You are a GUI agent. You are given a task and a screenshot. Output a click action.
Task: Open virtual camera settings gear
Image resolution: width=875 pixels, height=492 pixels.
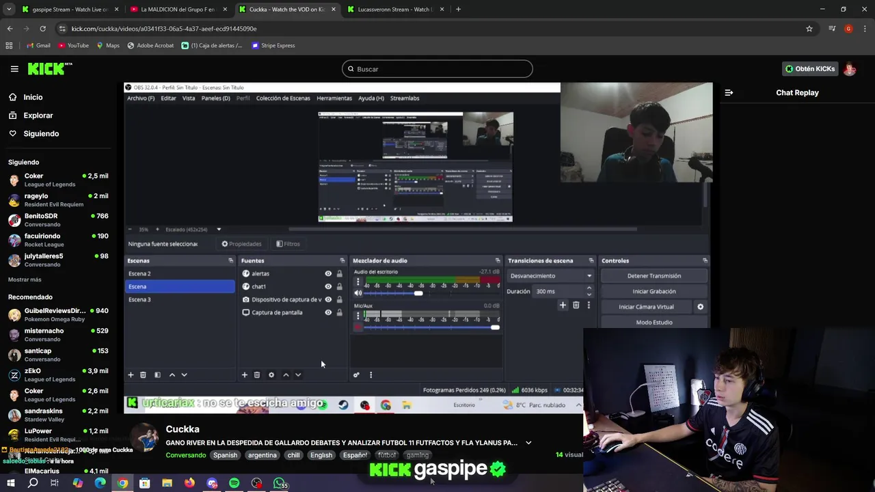(x=700, y=307)
